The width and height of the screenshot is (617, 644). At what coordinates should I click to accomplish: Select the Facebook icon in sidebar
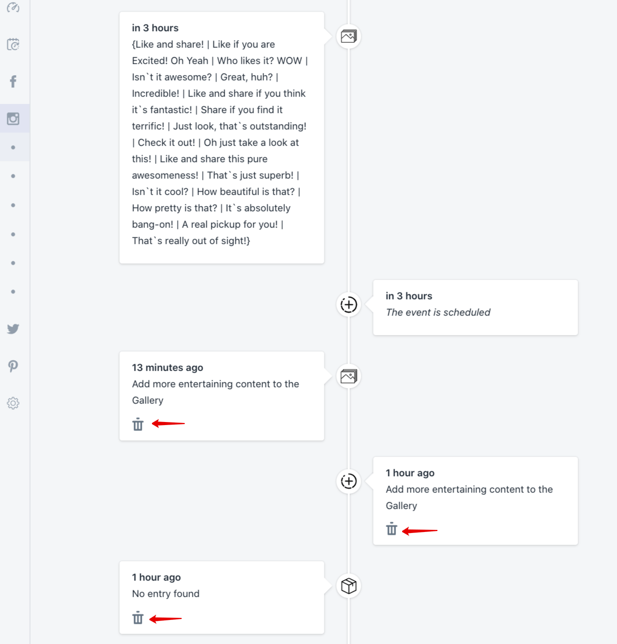[13, 81]
